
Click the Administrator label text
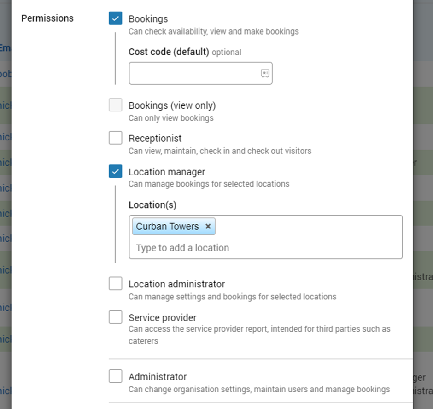point(158,377)
